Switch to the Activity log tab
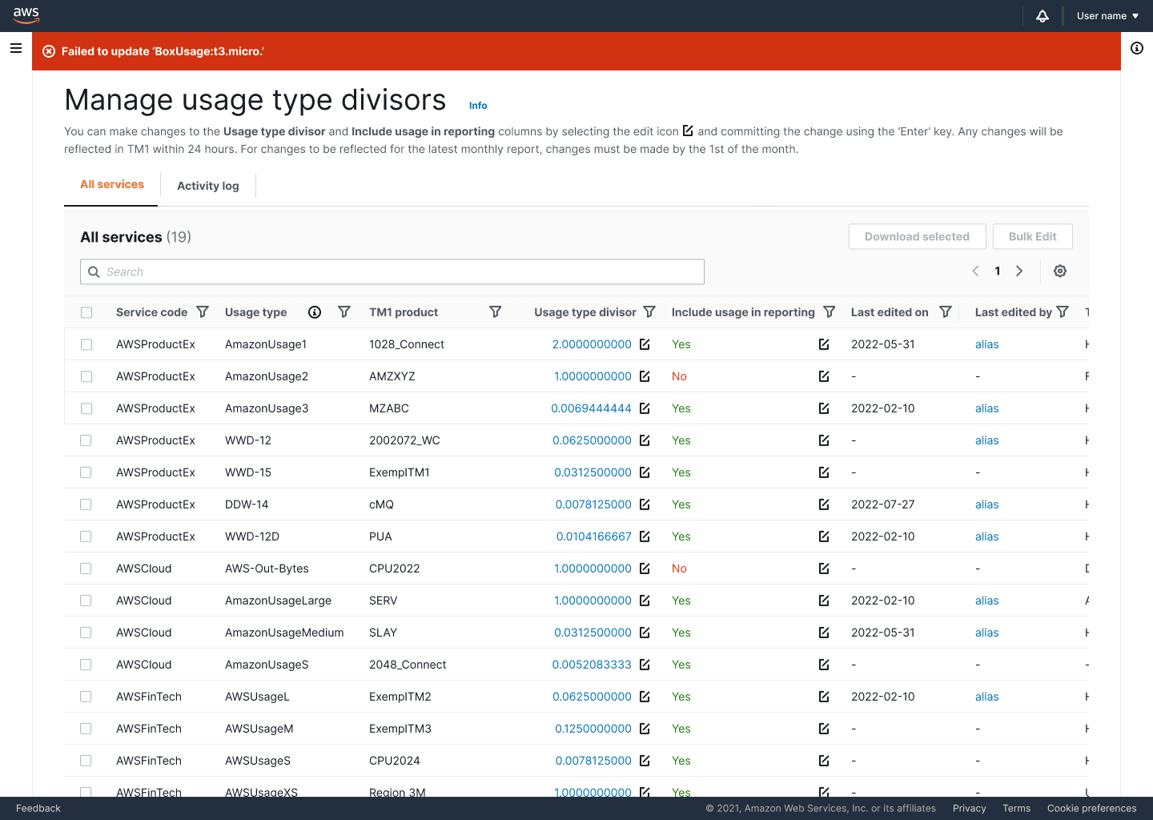Image resolution: width=1153 pixels, height=820 pixels. coord(208,186)
